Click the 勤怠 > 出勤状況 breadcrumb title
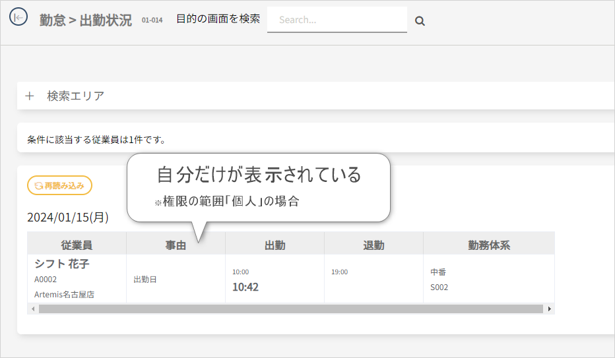The width and height of the screenshot is (615, 358). 86,20
